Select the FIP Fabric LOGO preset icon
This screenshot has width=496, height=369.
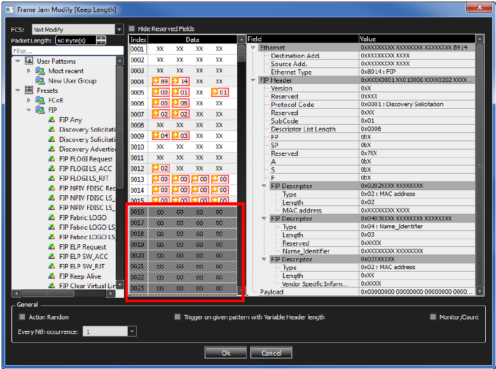pos(52,218)
